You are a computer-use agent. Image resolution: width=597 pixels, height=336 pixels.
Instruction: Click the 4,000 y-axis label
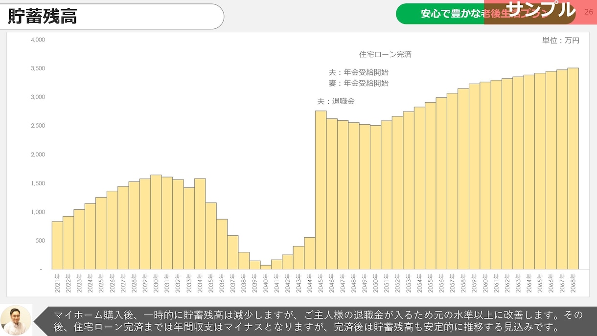pyautogui.click(x=38, y=40)
